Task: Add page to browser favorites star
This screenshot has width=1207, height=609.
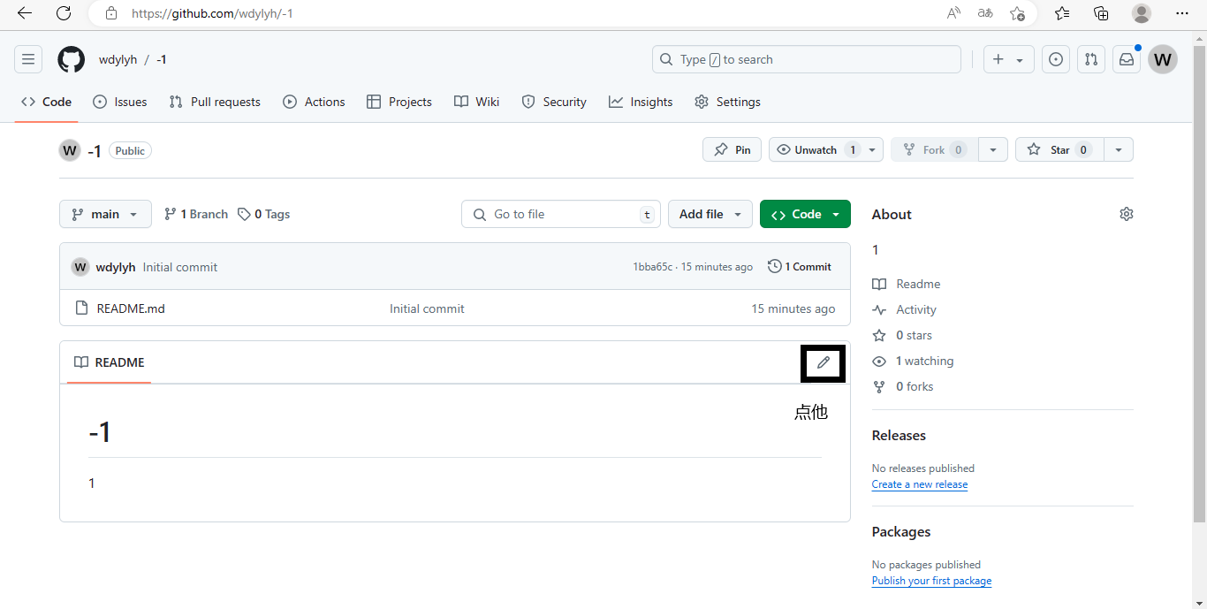Action: (x=1017, y=13)
